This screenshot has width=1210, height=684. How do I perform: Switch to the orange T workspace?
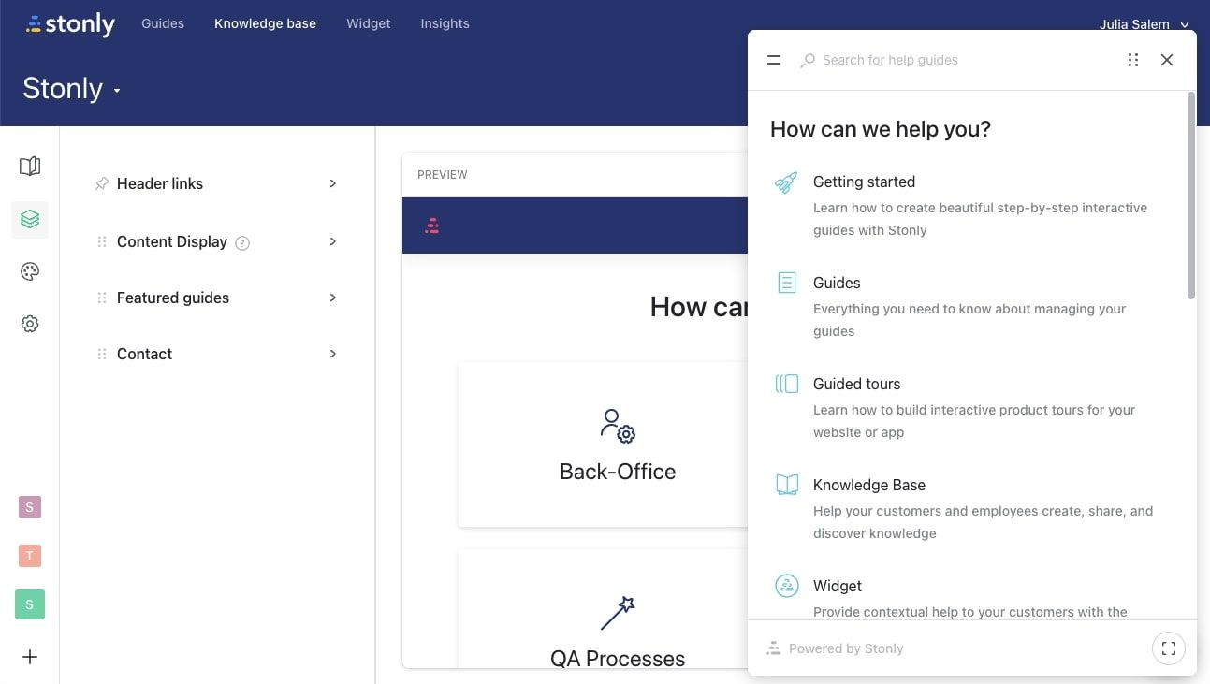tap(30, 556)
